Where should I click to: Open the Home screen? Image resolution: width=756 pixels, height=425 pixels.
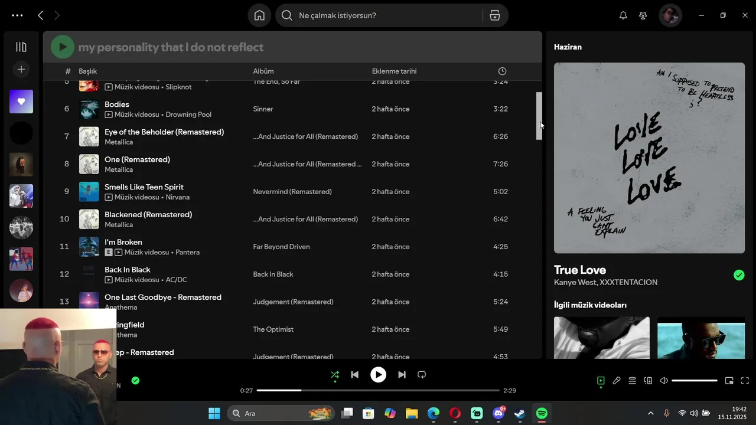point(259,15)
